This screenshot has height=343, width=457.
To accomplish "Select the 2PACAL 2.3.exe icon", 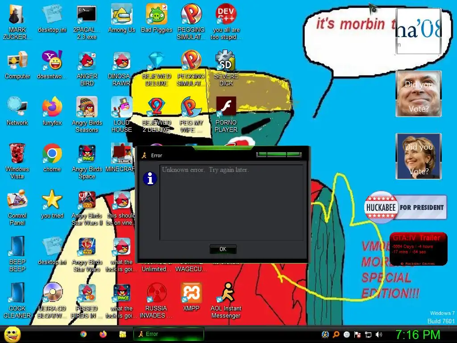I will tap(87, 22).
